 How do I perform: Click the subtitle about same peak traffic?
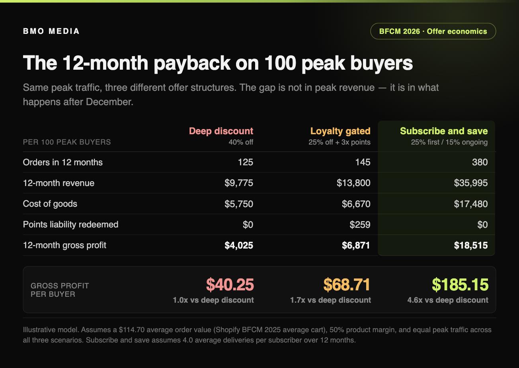(x=231, y=94)
